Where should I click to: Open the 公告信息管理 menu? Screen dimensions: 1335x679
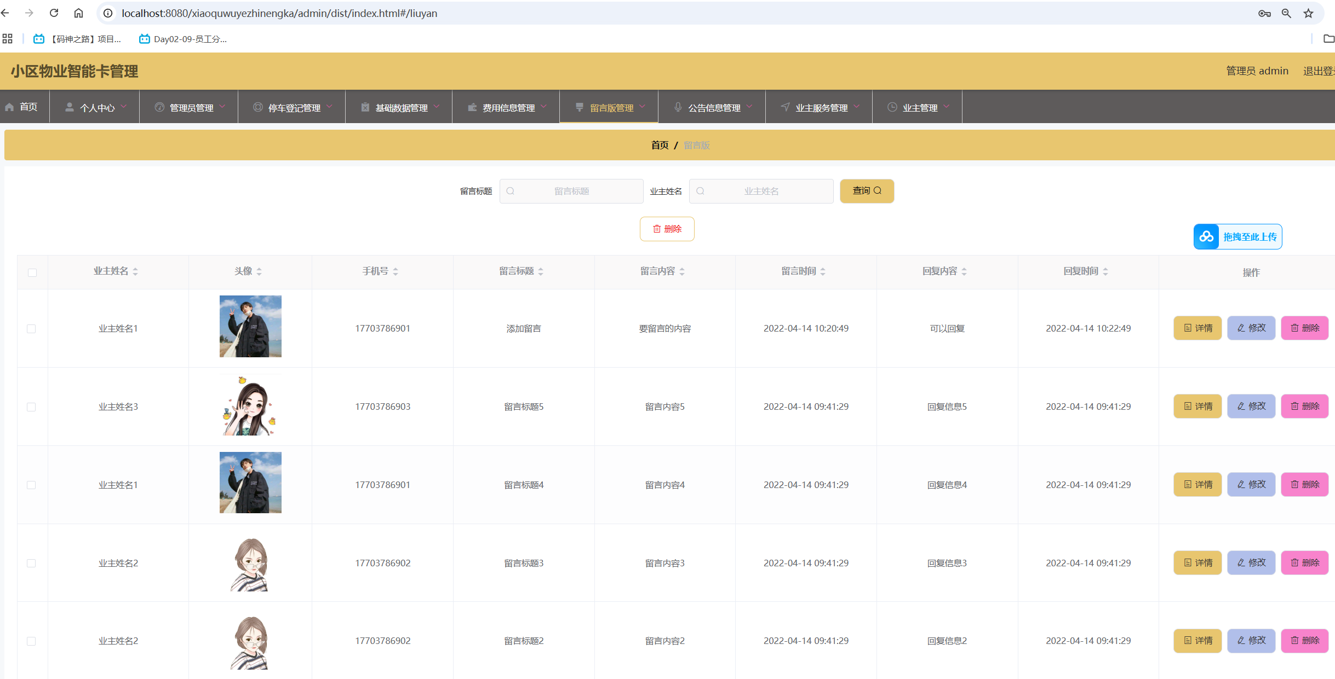[x=713, y=107]
